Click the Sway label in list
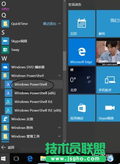Screen dimensions: 120x164 point(15,50)
